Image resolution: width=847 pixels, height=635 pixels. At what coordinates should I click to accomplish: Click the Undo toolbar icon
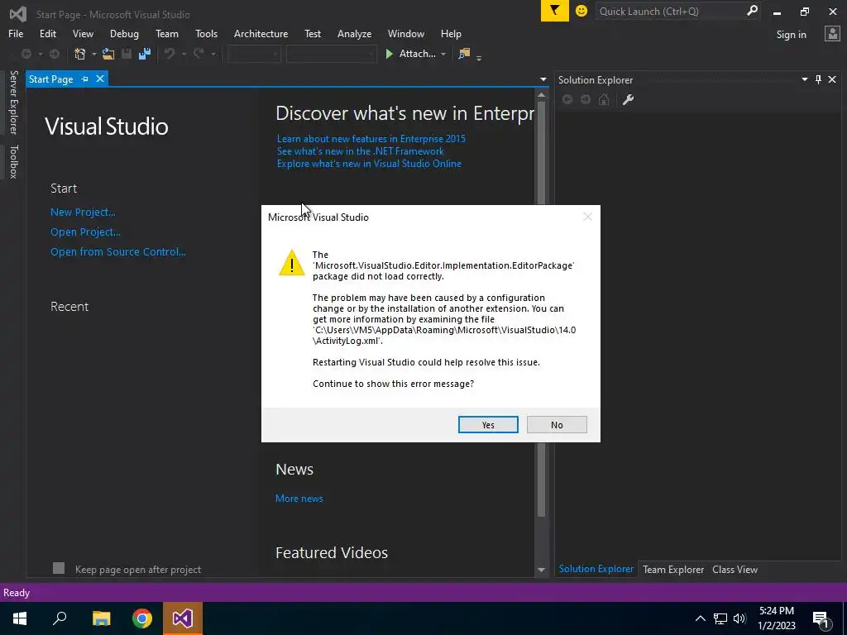[x=170, y=54]
